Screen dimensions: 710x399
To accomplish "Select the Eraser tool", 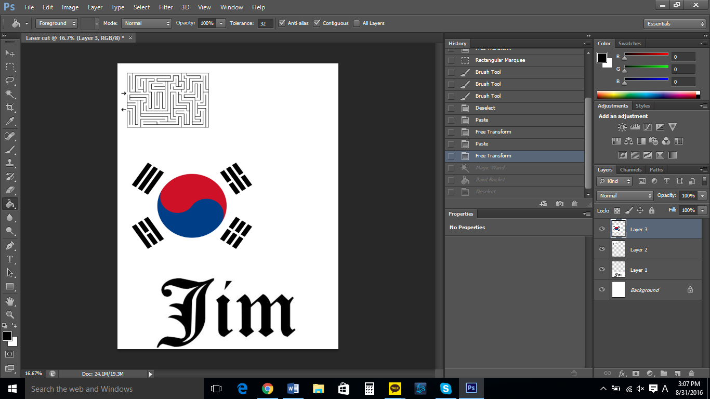I will coord(10,190).
